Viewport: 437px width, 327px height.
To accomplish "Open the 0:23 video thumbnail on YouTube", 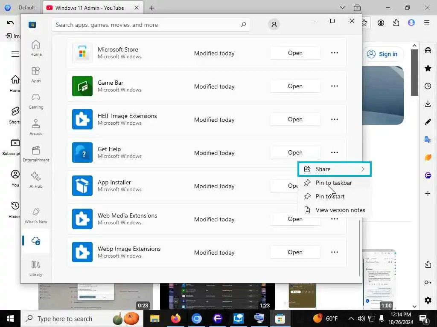I will tap(96, 296).
